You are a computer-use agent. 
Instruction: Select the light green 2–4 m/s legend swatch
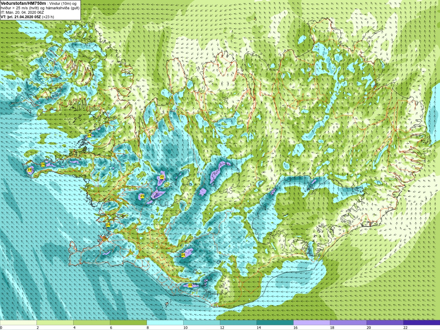point(55,323)
